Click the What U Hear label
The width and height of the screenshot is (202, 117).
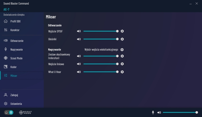click(55, 72)
